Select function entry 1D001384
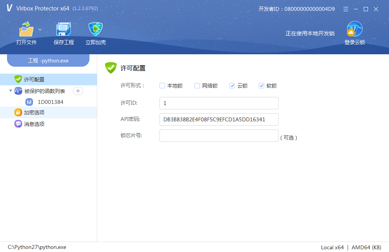 tap(50, 102)
